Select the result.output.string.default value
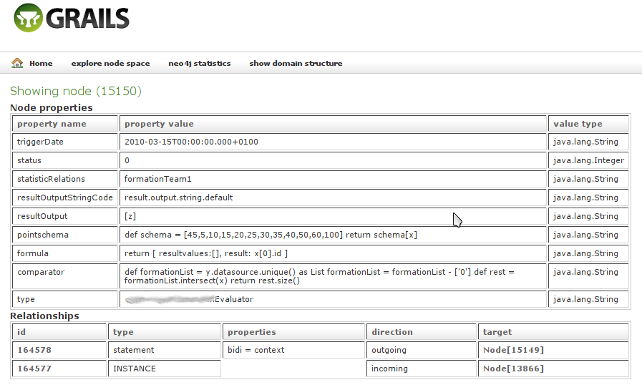The height and width of the screenshot is (390, 642). click(178, 198)
